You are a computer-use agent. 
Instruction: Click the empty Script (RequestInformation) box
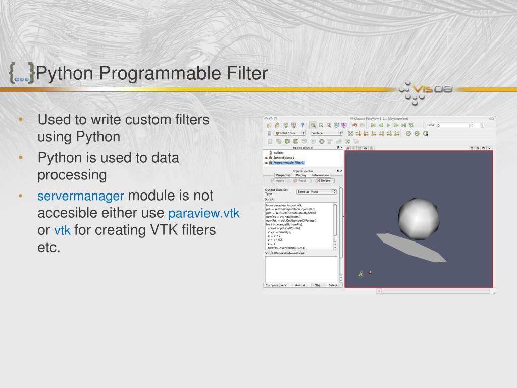[x=301, y=269]
